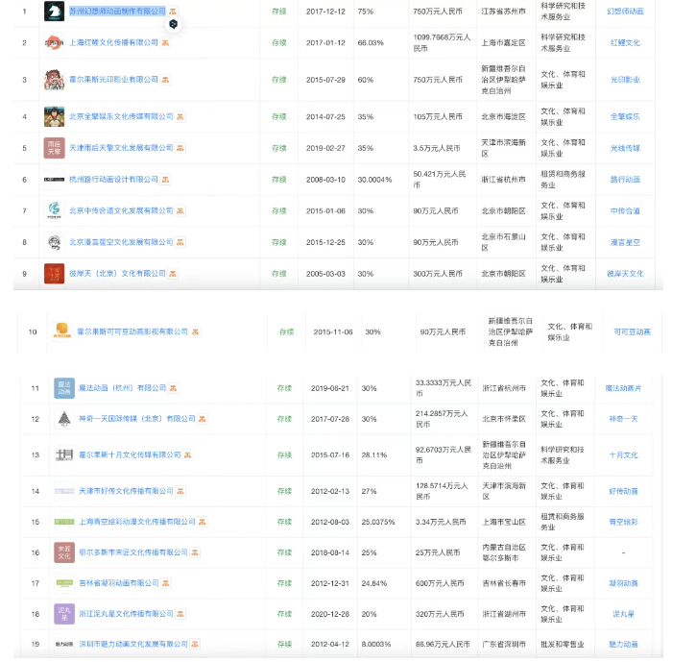Open 北京全擎娱乐文化传媒有限公司 company link

coord(121,116)
